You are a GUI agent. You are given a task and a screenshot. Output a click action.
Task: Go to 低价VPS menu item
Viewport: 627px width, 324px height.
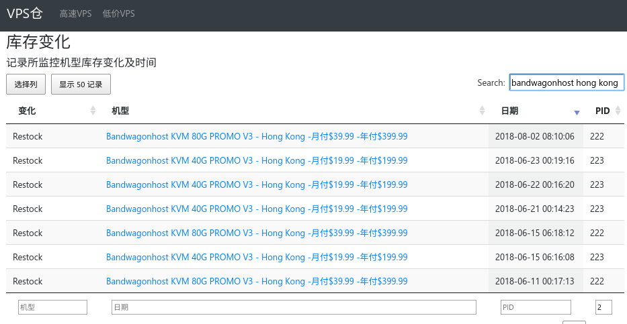pos(118,13)
